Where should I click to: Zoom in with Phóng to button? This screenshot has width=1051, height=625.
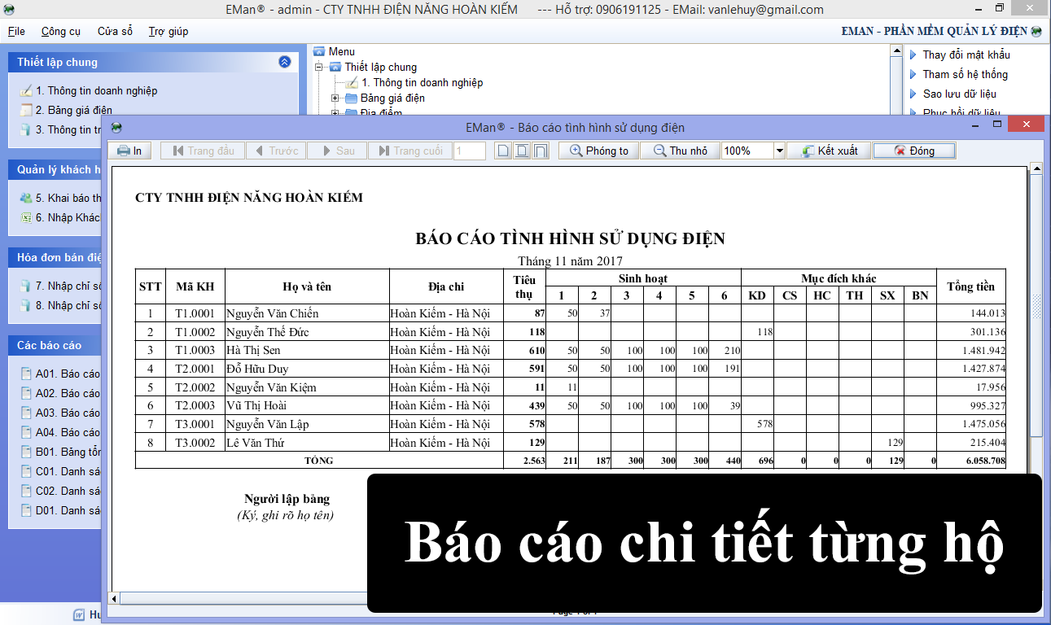[x=598, y=151]
